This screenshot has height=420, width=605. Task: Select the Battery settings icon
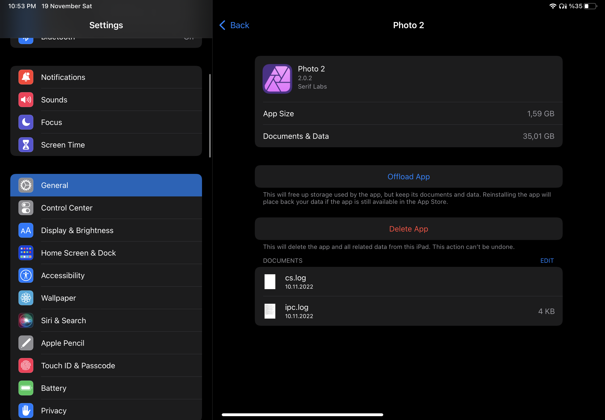(x=26, y=388)
